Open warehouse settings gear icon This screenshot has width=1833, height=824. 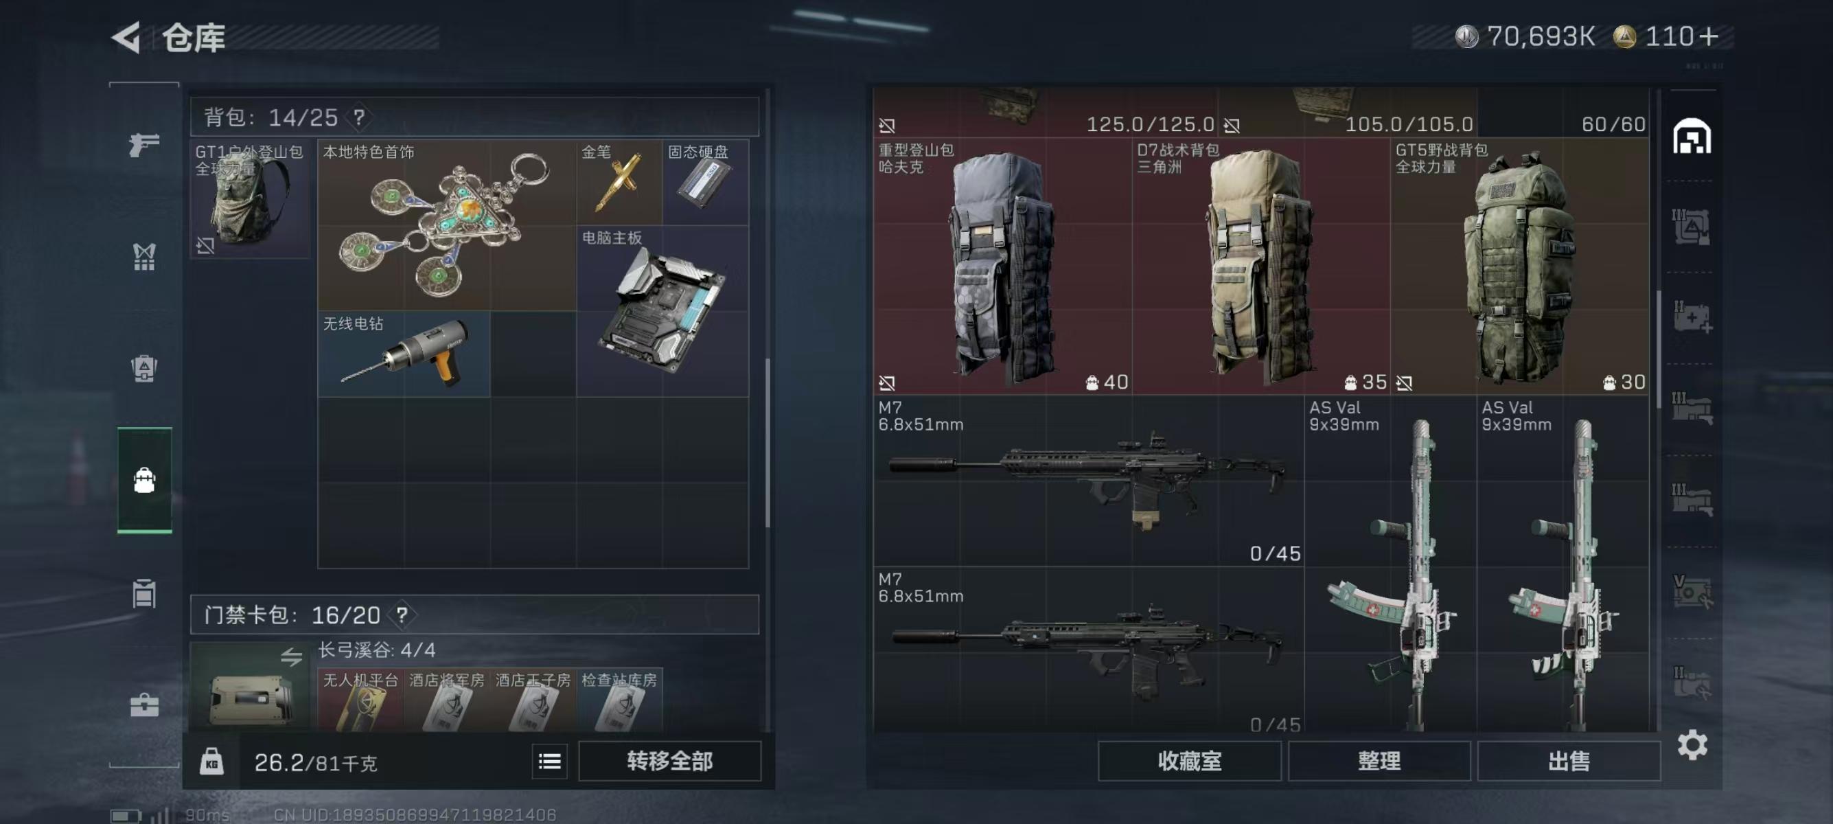(x=1692, y=745)
